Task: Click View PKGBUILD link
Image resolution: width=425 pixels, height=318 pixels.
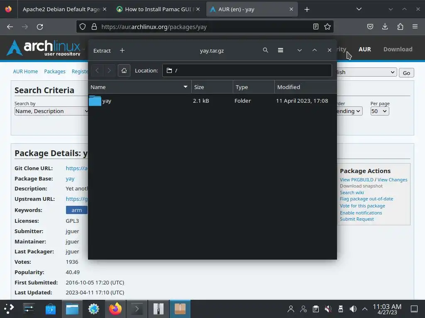Action: pyautogui.click(x=357, y=180)
